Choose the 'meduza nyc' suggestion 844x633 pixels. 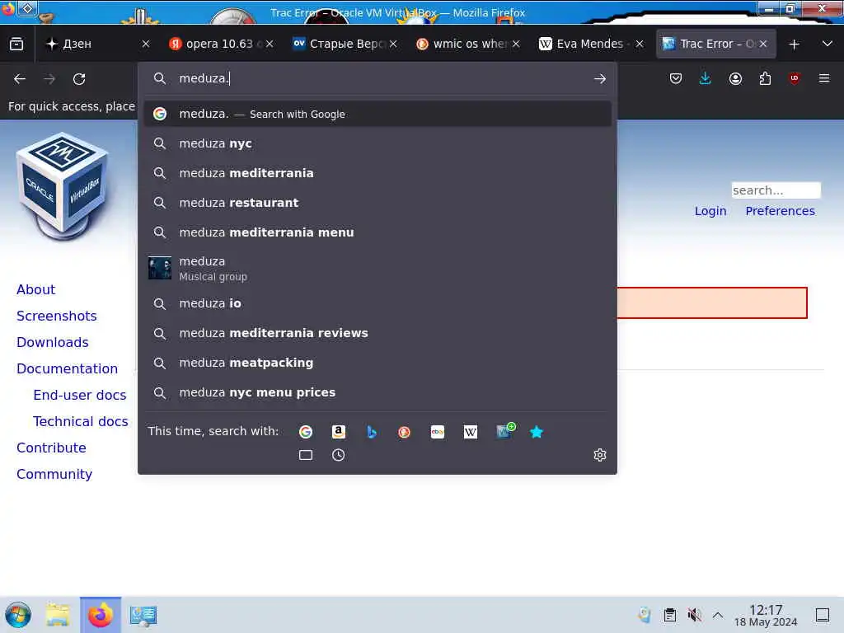377,143
